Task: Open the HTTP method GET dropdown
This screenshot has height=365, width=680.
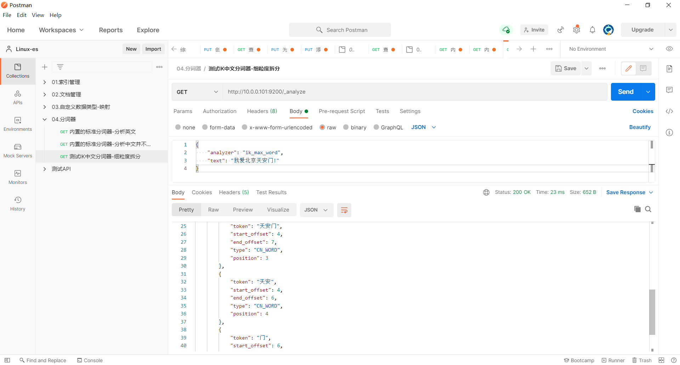Action: pos(197,92)
